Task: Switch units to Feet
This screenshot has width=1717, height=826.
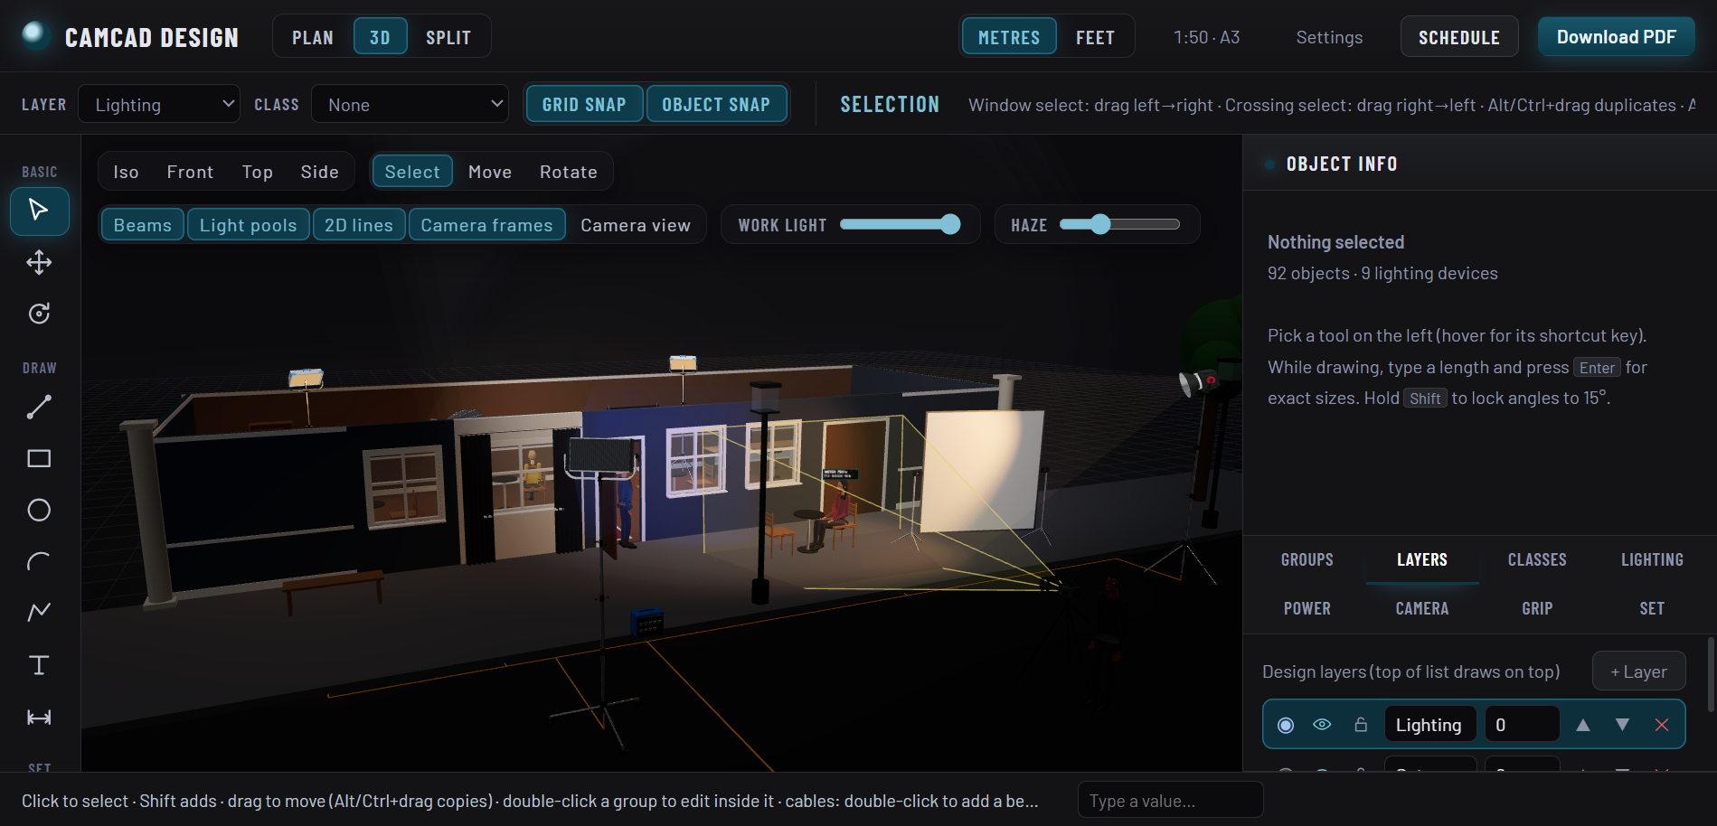Action: click(1095, 37)
